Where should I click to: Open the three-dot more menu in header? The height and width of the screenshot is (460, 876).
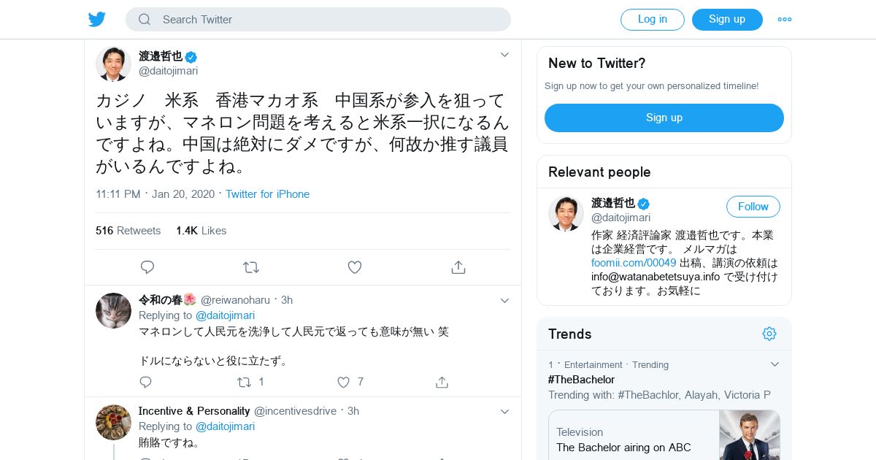point(785,20)
